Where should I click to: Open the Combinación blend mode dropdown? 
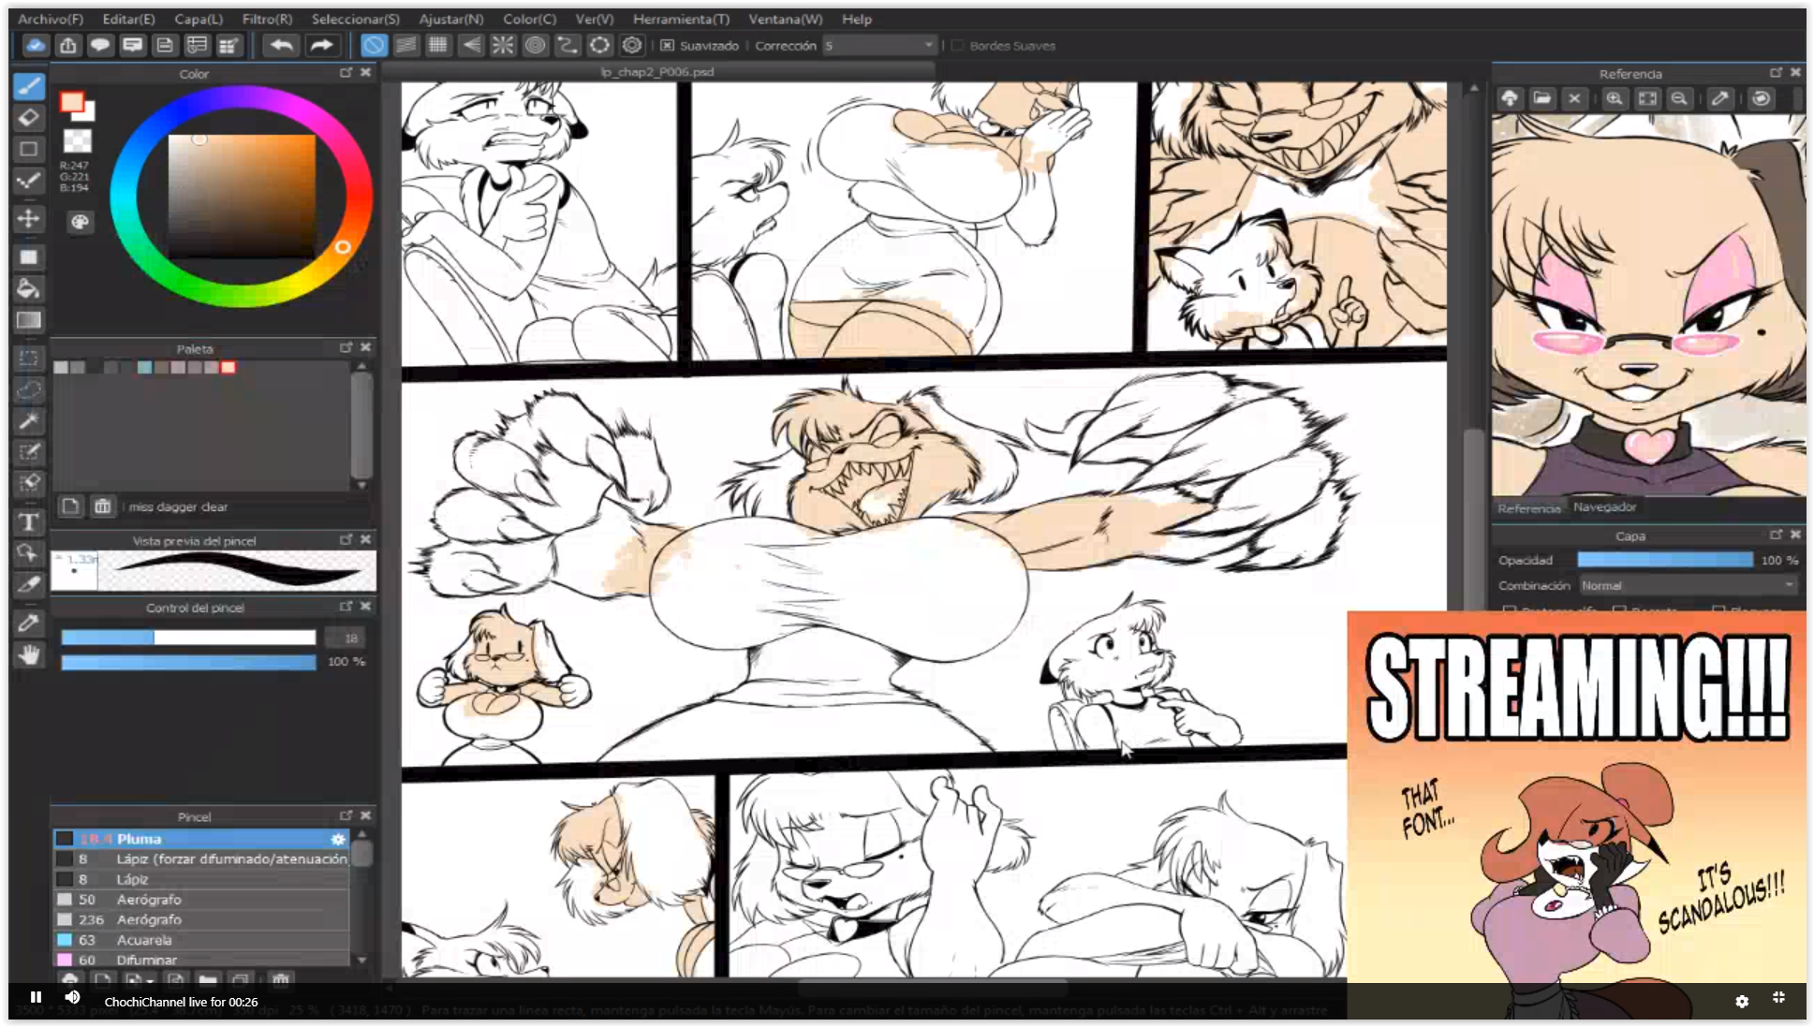[1688, 585]
